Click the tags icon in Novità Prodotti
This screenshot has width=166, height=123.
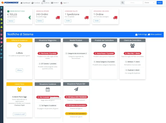pyautogui.click(x=76, y=46)
